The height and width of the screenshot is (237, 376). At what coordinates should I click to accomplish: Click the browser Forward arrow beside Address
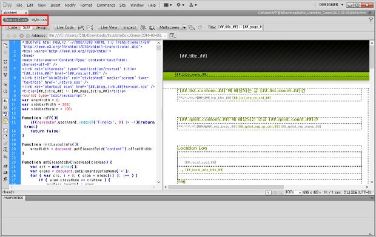pyautogui.click(x=15, y=36)
